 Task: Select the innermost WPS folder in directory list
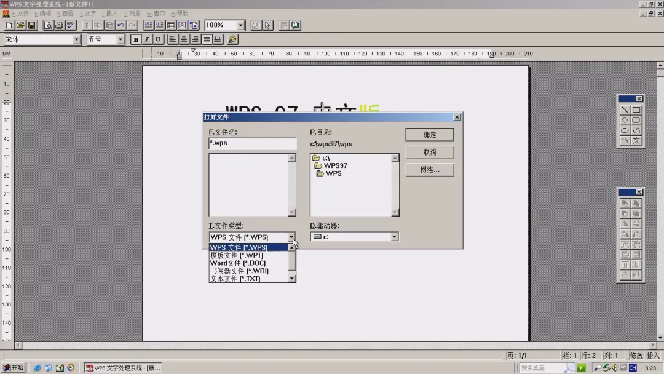coord(329,173)
